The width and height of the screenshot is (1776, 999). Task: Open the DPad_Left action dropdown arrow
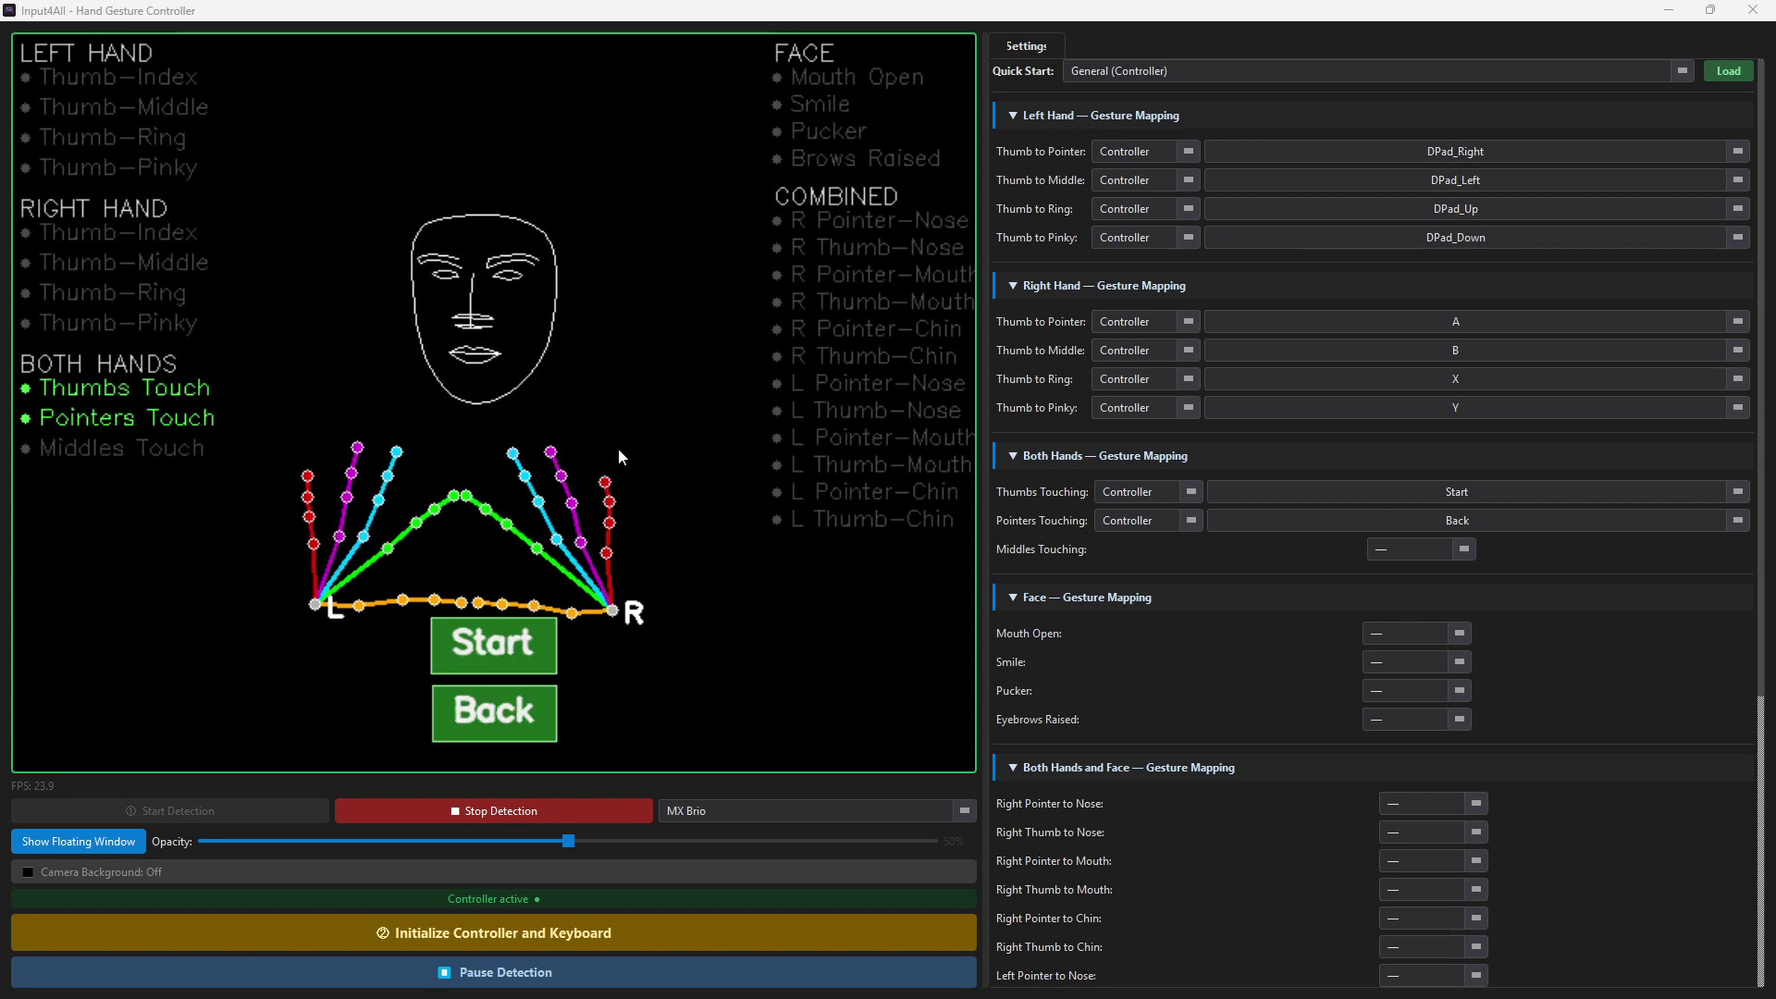[1737, 180]
